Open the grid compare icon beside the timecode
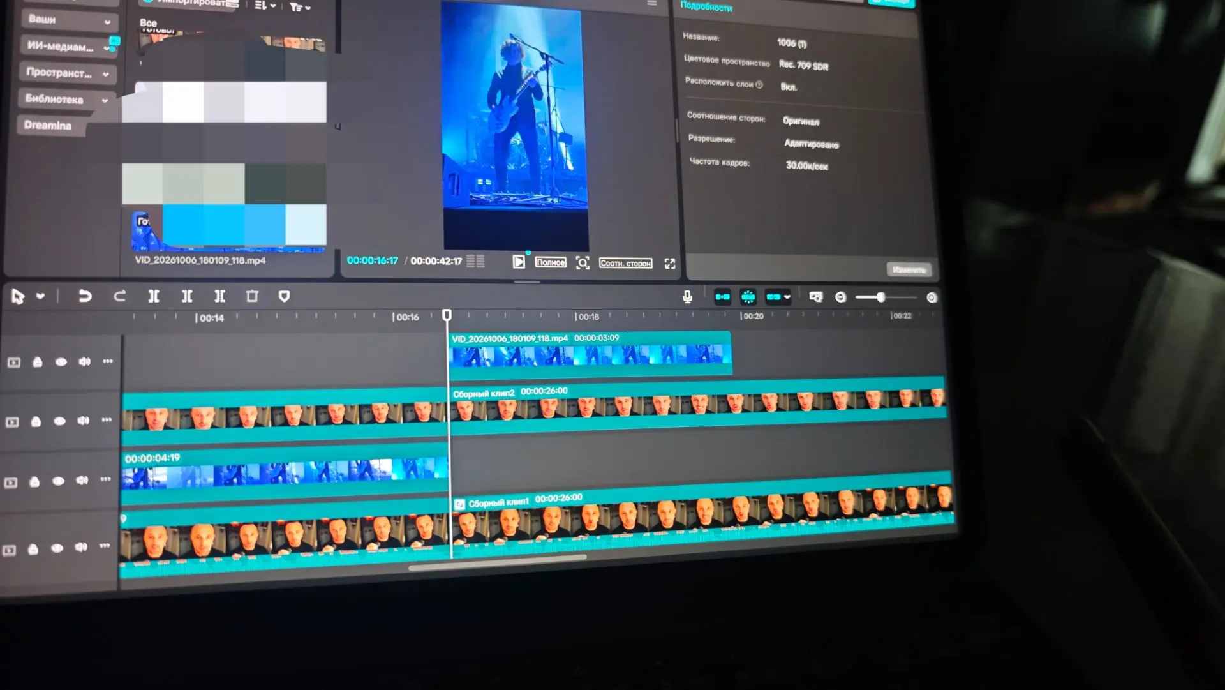The image size is (1225, 690). pyautogui.click(x=475, y=261)
